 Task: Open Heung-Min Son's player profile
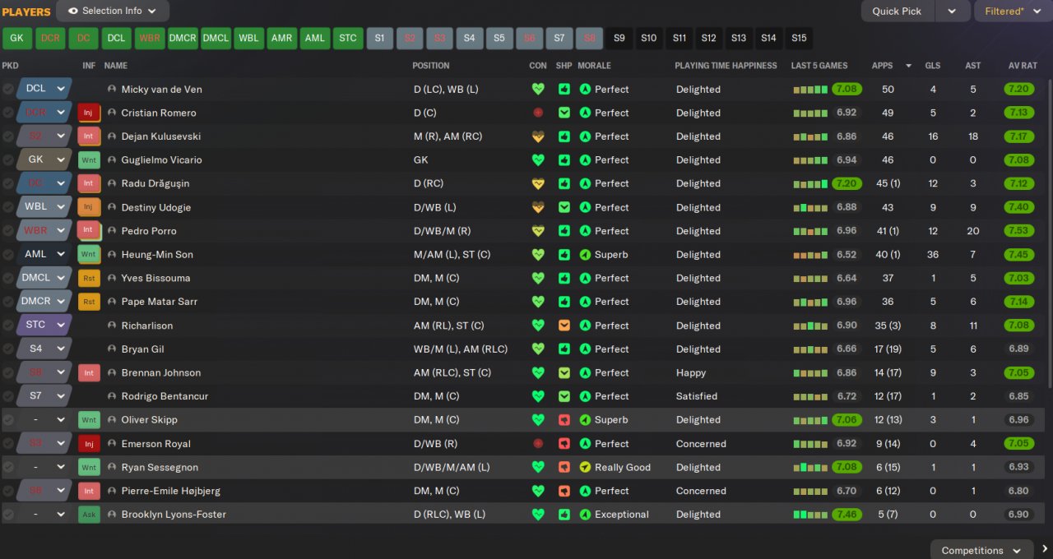point(157,255)
